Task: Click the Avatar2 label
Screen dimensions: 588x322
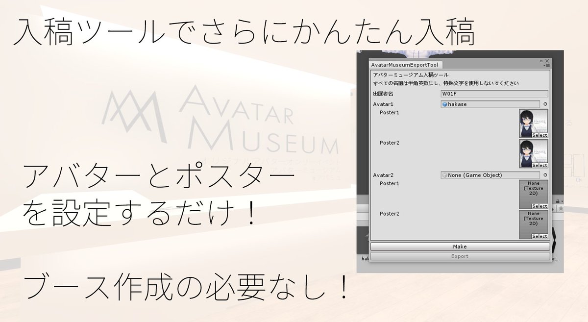Action: (x=383, y=175)
